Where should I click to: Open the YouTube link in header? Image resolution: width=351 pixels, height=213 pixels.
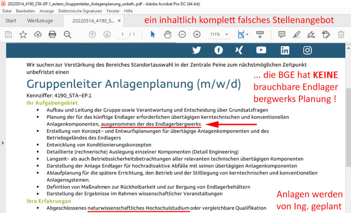pyautogui.click(x=261, y=50)
